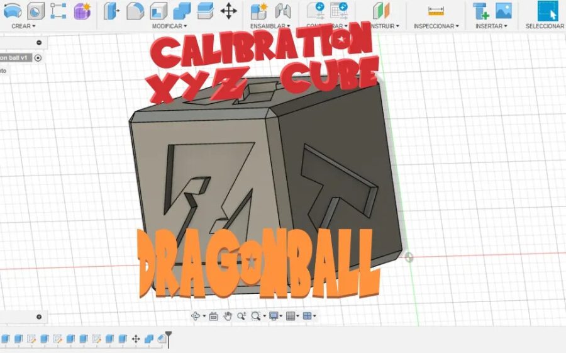The width and height of the screenshot is (566, 353).
Task: Open the construct dropdown labeled NSTRUIR
Action: coord(385,26)
